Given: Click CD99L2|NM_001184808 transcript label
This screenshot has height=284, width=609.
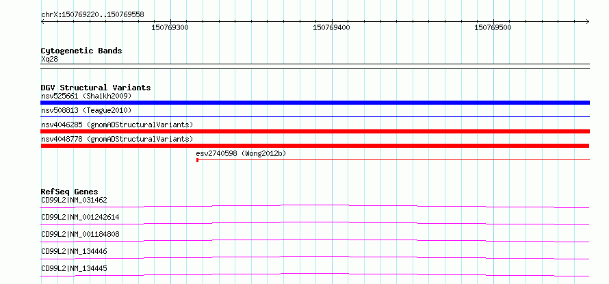Looking at the screenshot, I should [80, 234].
